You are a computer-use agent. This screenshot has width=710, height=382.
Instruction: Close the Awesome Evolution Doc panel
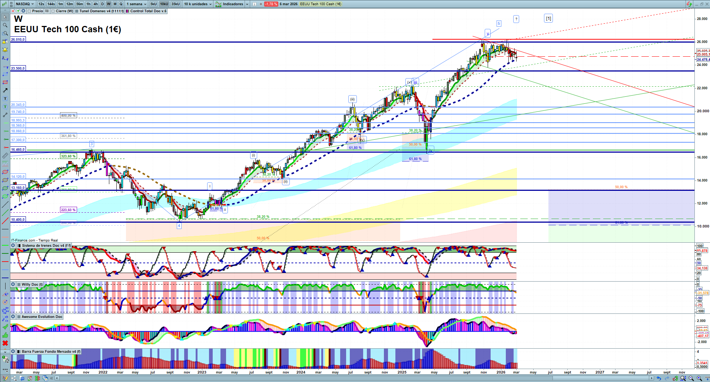coord(13,317)
